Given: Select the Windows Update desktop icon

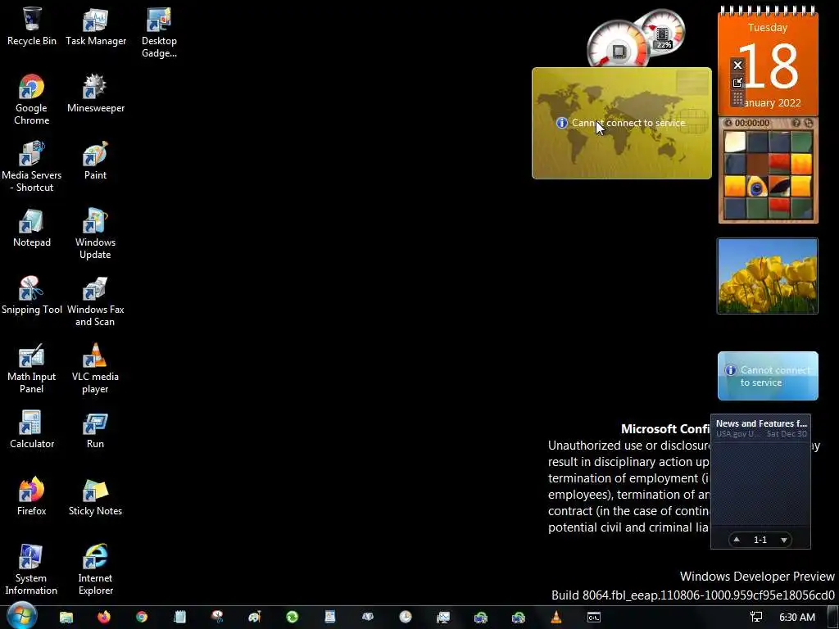Looking at the screenshot, I should tap(95, 234).
